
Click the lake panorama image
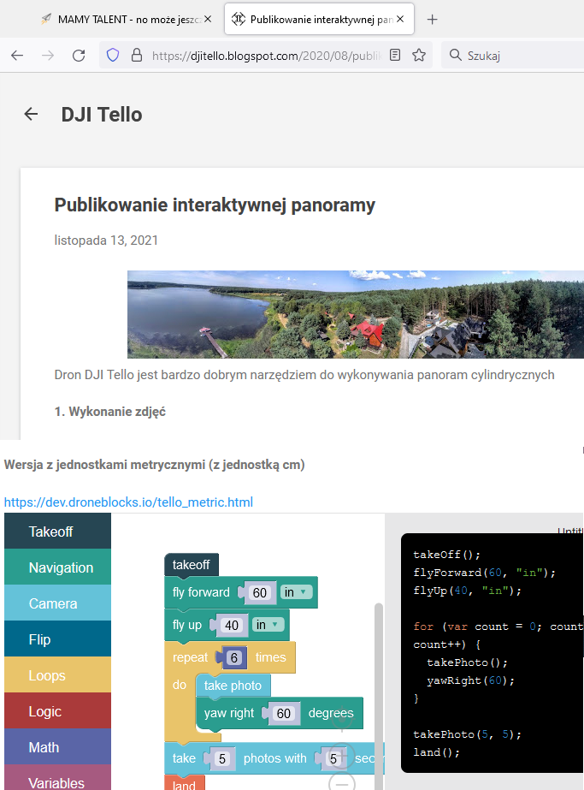[355, 314]
